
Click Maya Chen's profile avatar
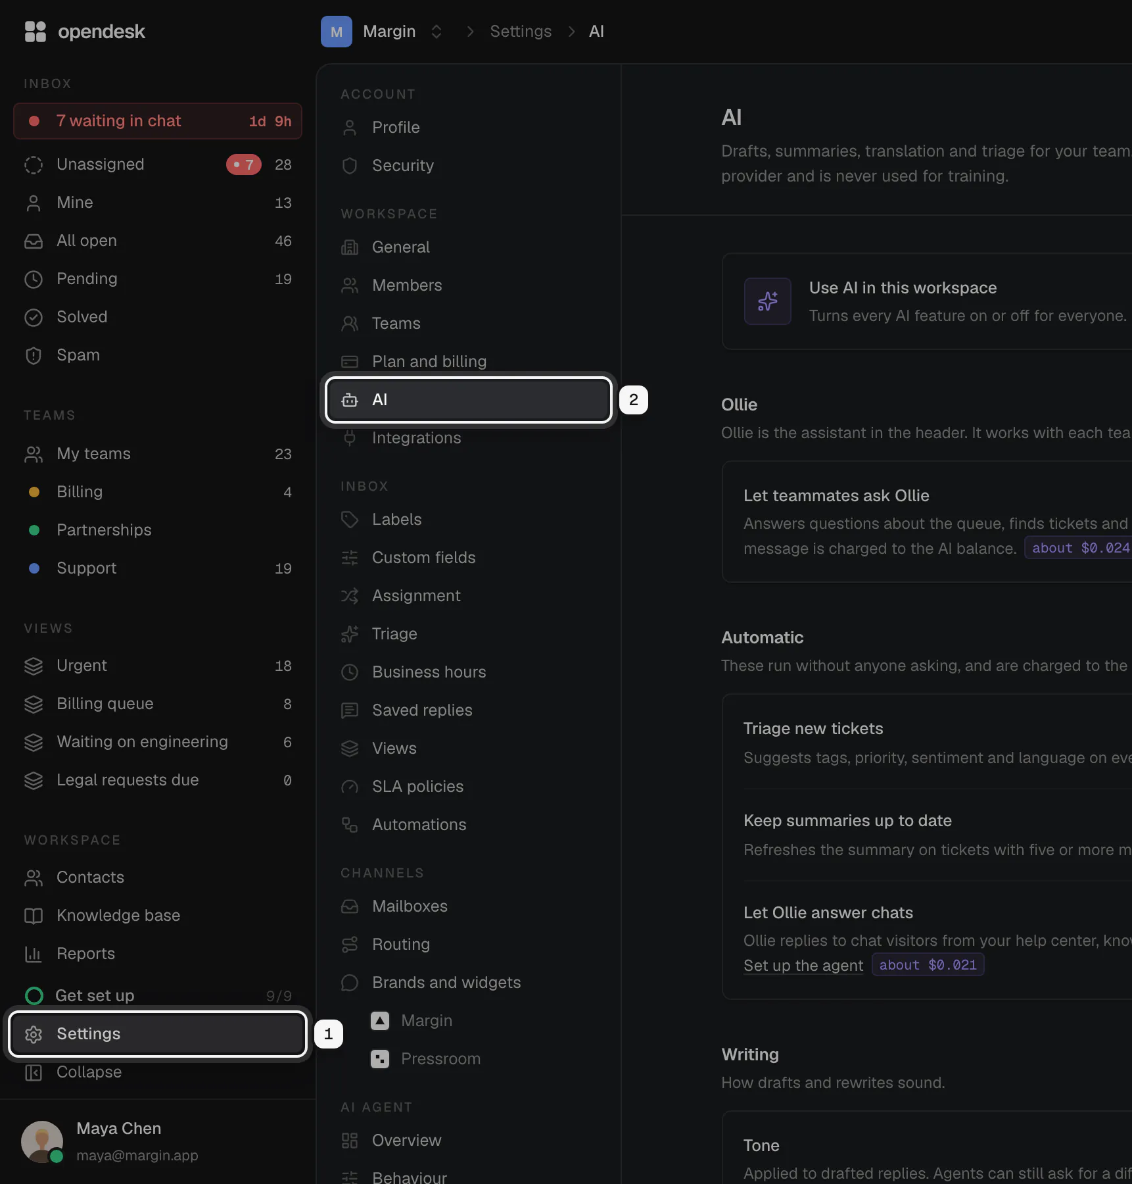pos(42,1142)
